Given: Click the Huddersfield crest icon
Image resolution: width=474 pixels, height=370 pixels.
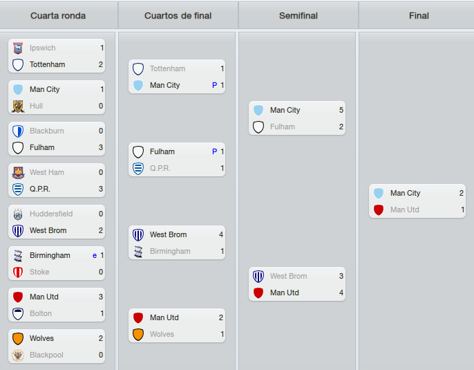Looking at the screenshot, I should 18,214.
